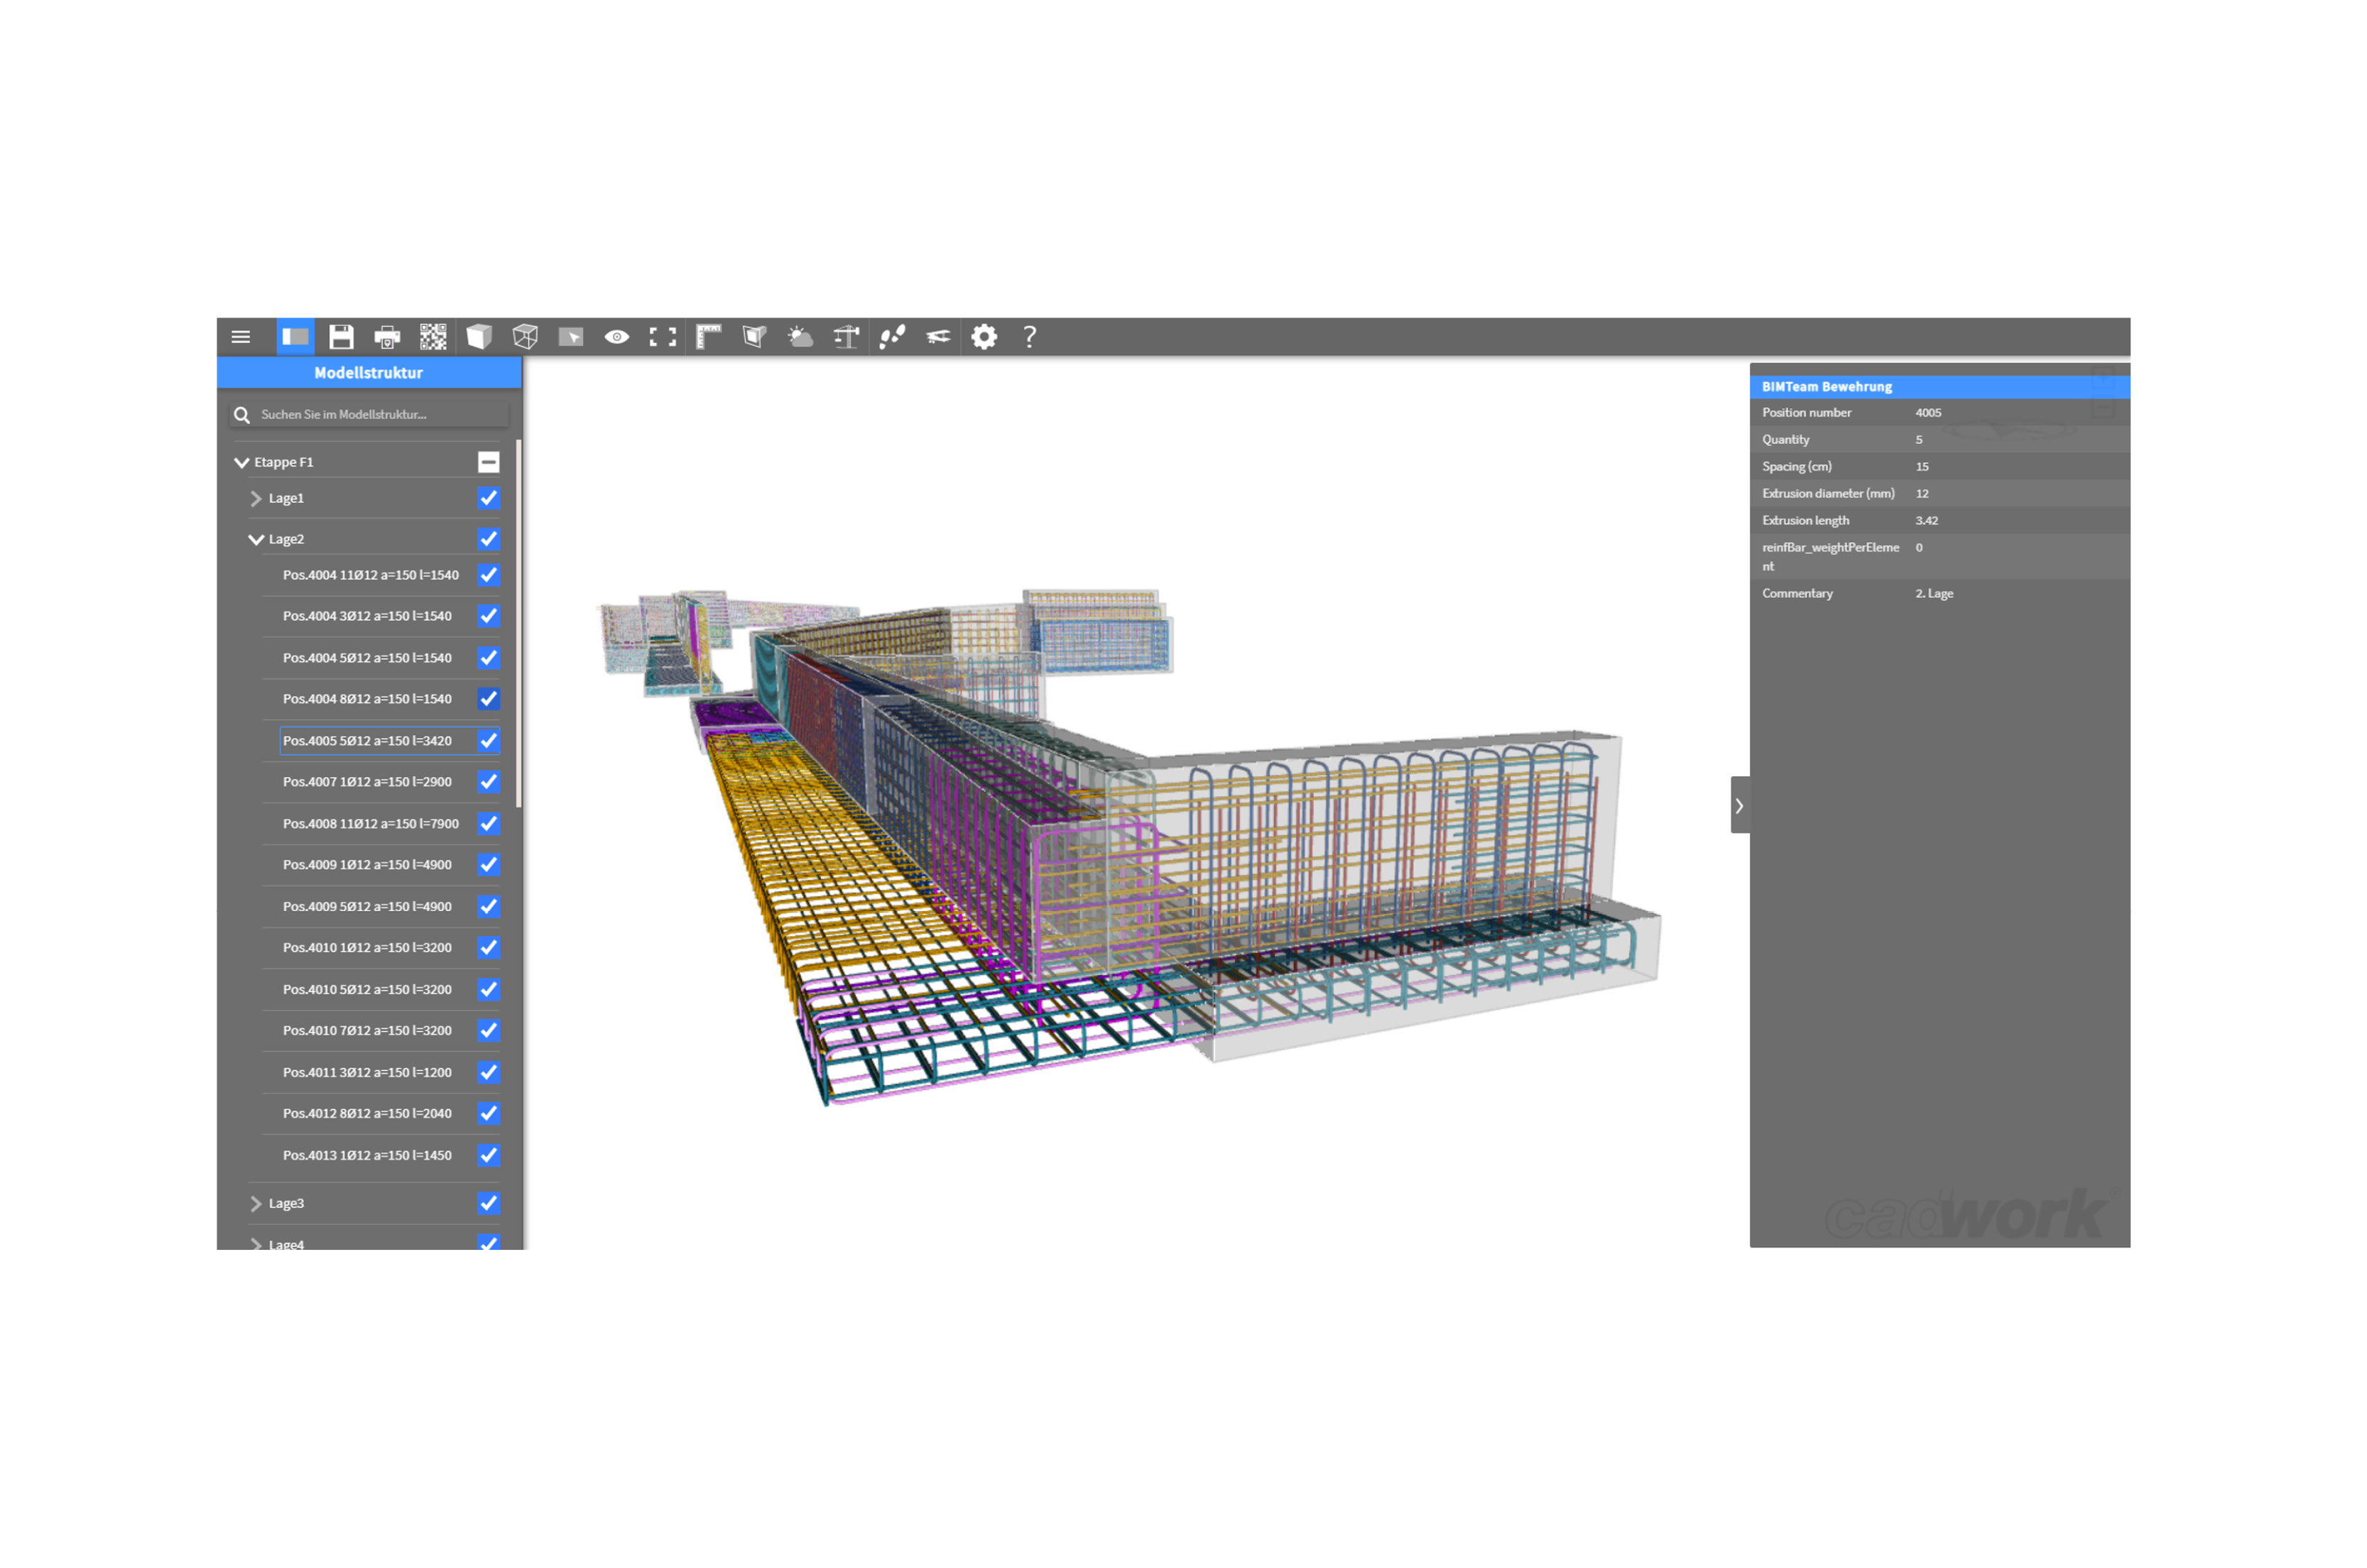
Task: Toggle the Etappe F1 partial checkbox
Action: (488, 462)
